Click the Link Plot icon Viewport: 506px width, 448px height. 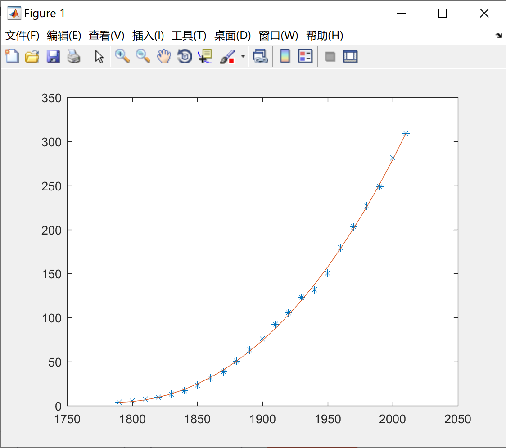pyautogui.click(x=260, y=56)
